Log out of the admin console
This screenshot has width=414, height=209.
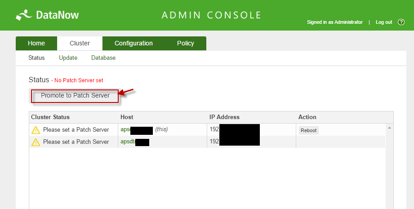[x=384, y=22]
